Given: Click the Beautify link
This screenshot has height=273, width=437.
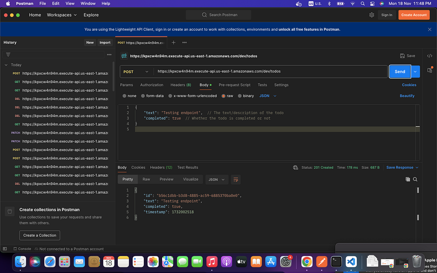Looking at the screenshot, I should [x=407, y=96].
